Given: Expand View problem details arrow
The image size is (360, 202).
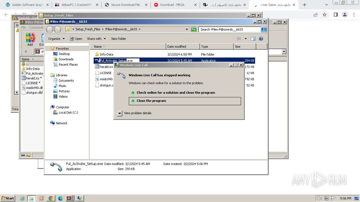Looking at the screenshot, I should [120, 113].
